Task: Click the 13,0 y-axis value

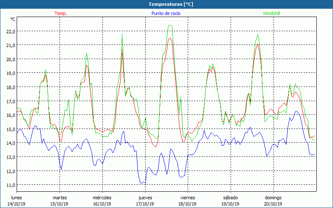Action: click(x=11, y=157)
